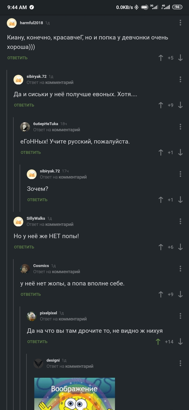
Task: Downvote harmful2018's comment
Action: [x=180, y=58]
